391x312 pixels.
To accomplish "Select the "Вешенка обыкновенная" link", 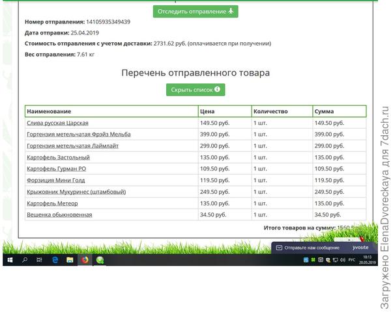I will tap(59, 214).
